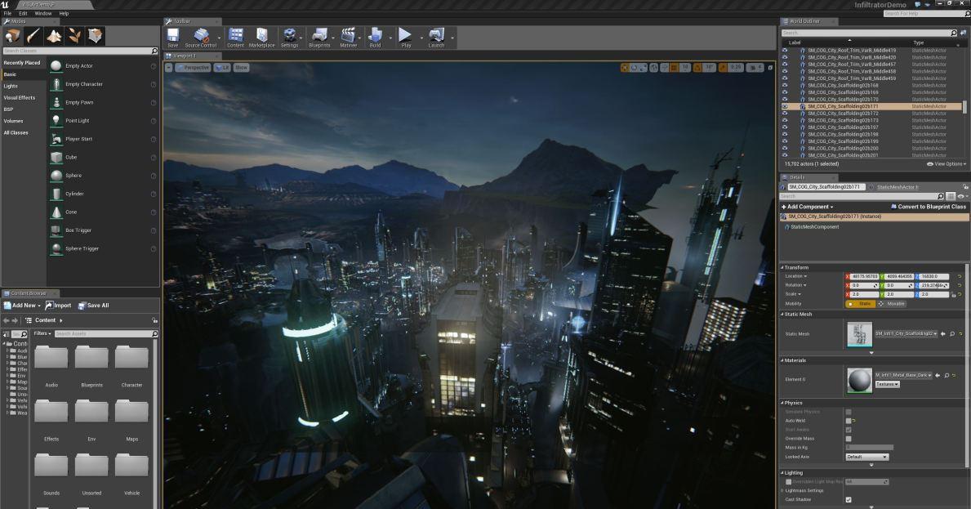Open the Add New dropdown
The height and width of the screenshot is (509, 971).
(22, 306)
